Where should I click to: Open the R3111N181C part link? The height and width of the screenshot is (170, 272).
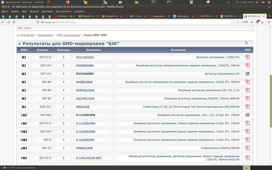coord(85,57)
